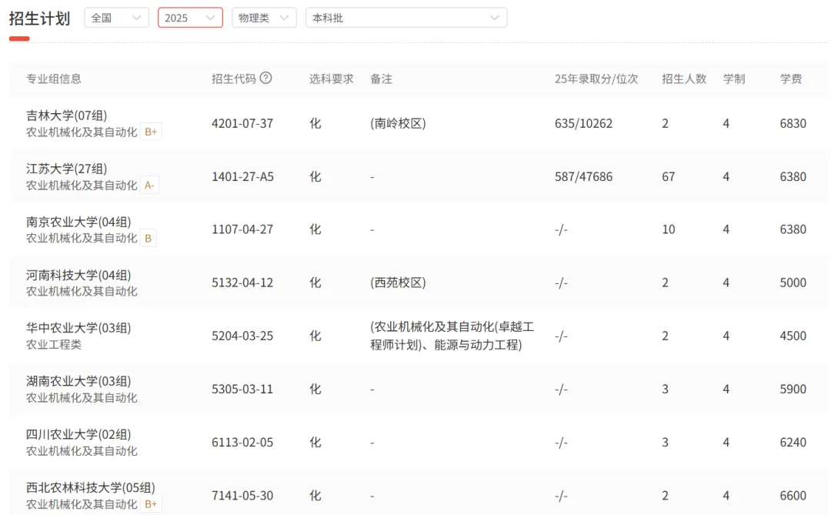Click the score/rank value 587/47686
Screen dimensions: 831x515
pyautogui.click(x=583, y=176)
